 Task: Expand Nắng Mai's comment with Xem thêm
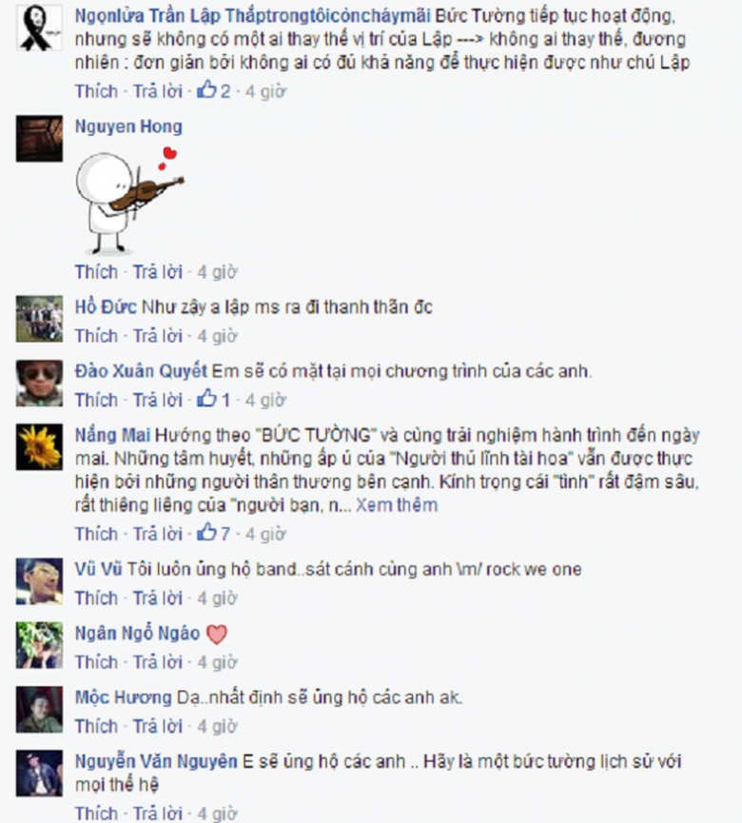click(x=397, y=505)
